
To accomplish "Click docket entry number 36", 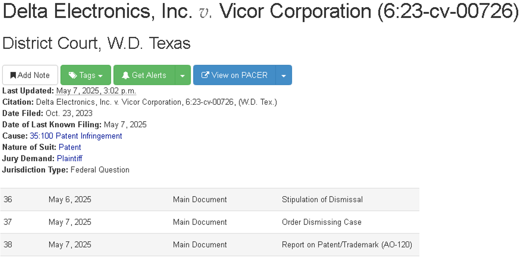I will coord(8,199).
